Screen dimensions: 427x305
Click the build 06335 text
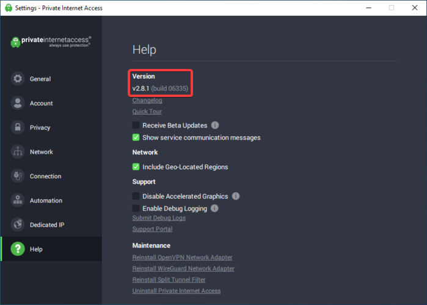[x=170, y=88]
